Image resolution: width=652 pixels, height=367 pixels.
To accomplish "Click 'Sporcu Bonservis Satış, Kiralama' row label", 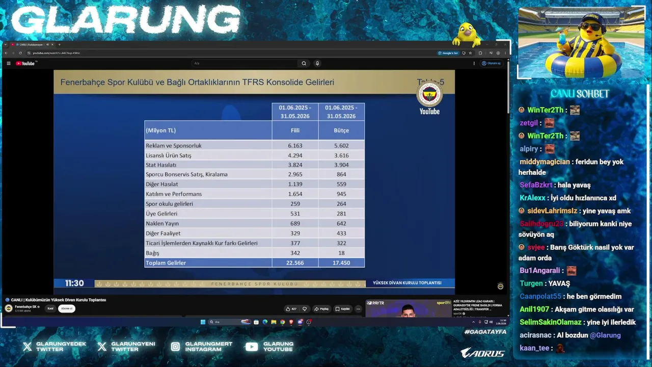I will [x=186, y=174].
